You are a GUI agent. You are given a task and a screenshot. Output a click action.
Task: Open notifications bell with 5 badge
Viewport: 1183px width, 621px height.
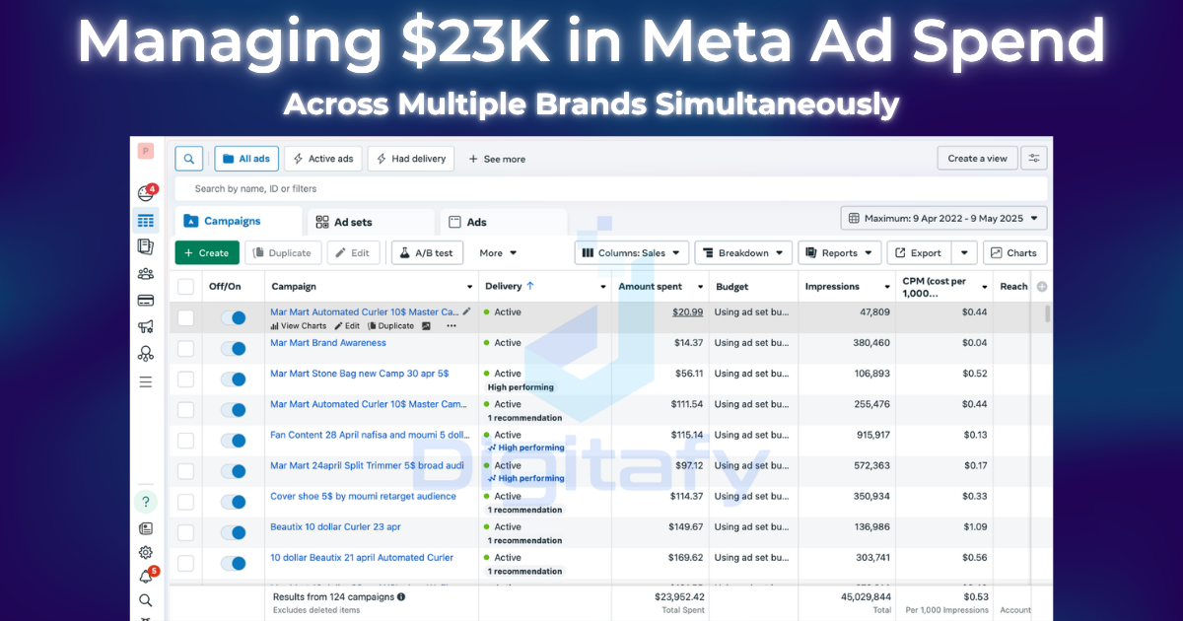[x=146, y=577]
